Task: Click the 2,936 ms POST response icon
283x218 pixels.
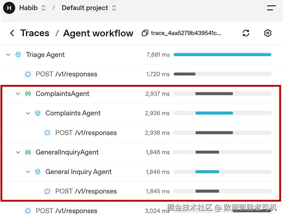Action: [47, 133]
